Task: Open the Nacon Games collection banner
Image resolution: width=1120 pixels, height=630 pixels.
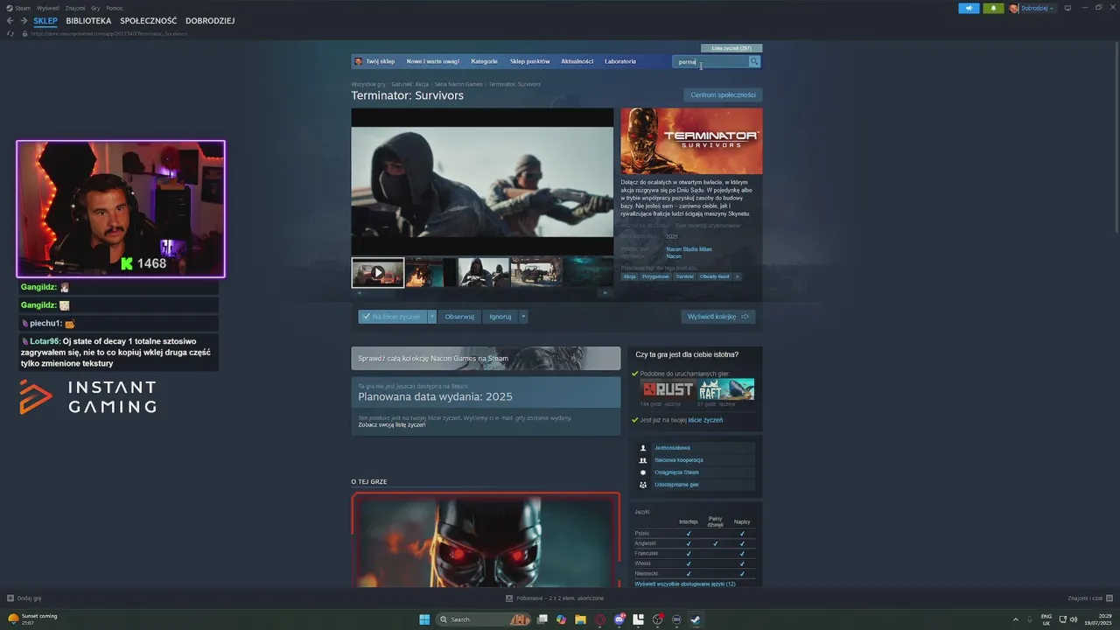Action: point(486,358)
